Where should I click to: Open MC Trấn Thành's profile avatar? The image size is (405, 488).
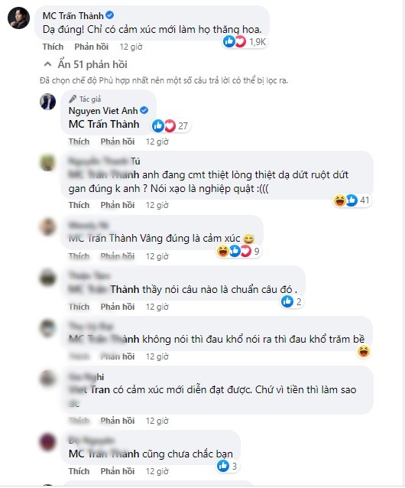(18, 18)
